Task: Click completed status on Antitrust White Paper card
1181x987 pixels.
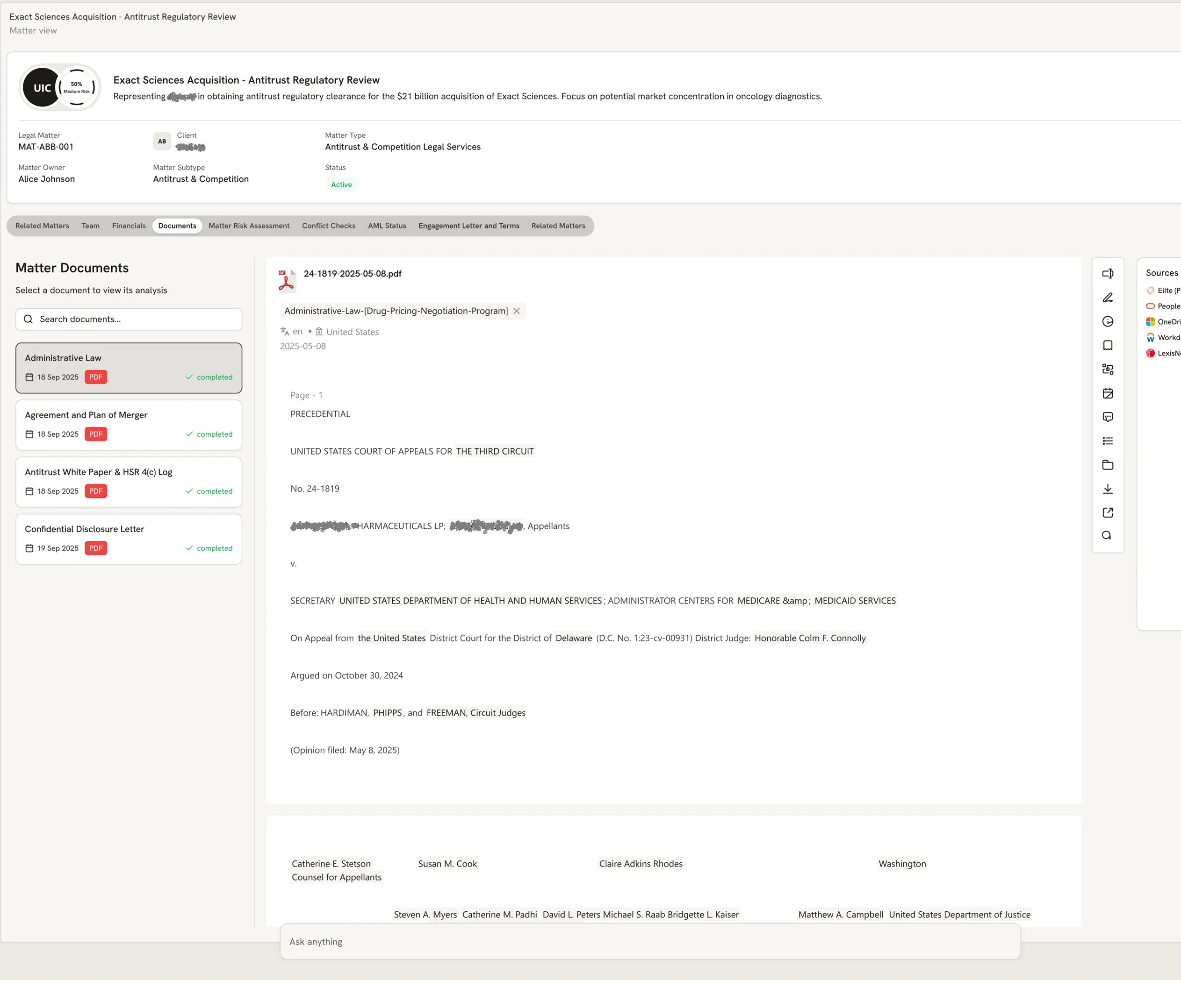Action: tap(209, 491)
